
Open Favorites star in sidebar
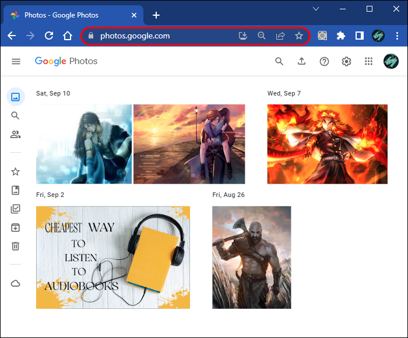(x=15, y=171)
